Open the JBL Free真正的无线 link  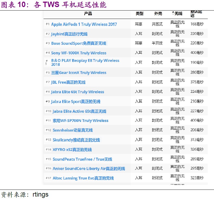coord(68,82)
